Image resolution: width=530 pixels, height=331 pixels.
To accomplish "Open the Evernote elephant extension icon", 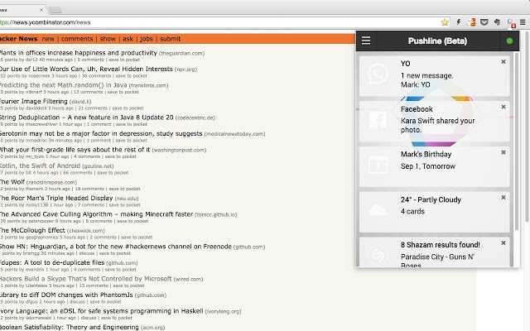I will pyautogui.click(x=497, y=22).
